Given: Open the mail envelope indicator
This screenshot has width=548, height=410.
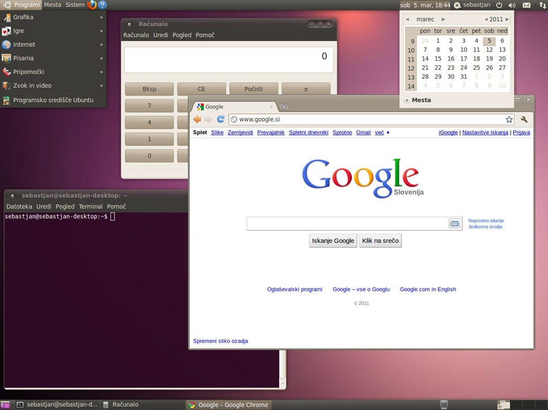Looking at the screenshot, I should [527, 5].
